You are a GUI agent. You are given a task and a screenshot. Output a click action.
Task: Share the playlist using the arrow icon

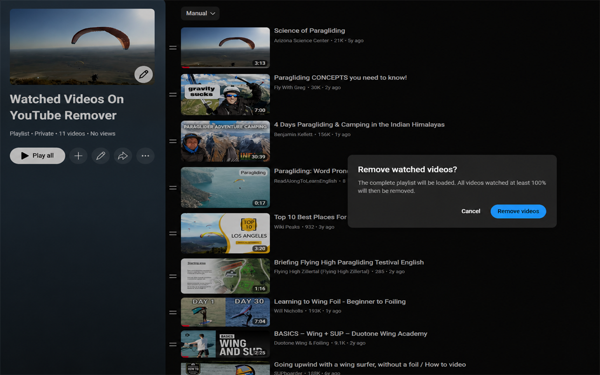(123, 156)
